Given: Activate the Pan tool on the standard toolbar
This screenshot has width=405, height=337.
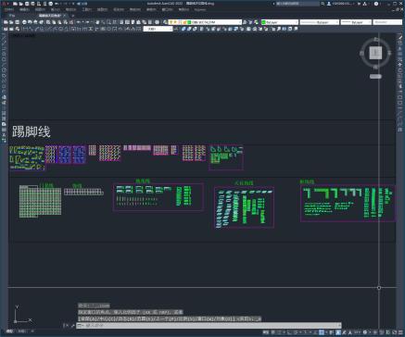Looking at the screenshot, I should pos(97,22).
